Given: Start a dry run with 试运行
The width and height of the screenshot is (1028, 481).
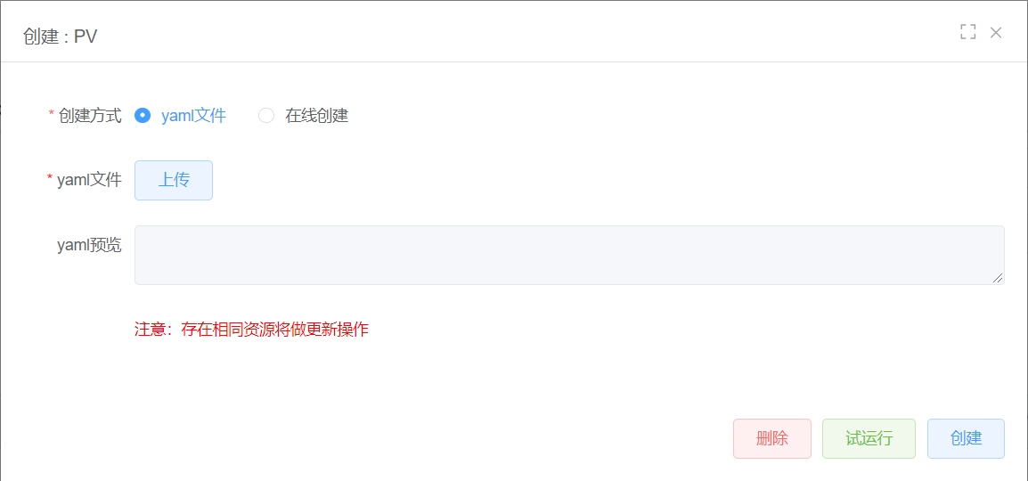Looking at the screenshot, I should [x=869, y=438].
